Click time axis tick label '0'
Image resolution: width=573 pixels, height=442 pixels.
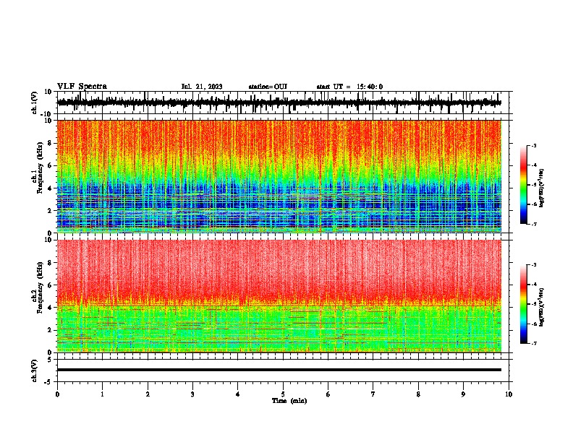coord(57,394)
